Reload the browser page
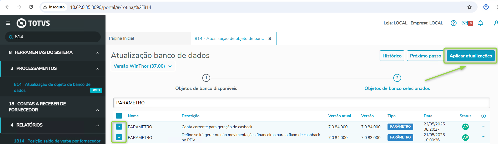This screenshot has width=498, height=144. [x=31, y=7]
